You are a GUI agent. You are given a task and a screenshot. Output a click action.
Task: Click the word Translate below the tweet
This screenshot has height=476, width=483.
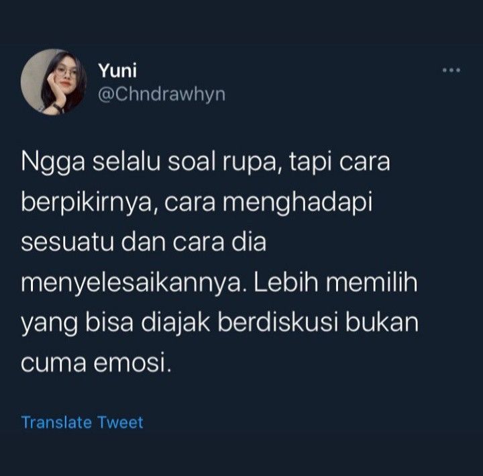click(56, 422)
